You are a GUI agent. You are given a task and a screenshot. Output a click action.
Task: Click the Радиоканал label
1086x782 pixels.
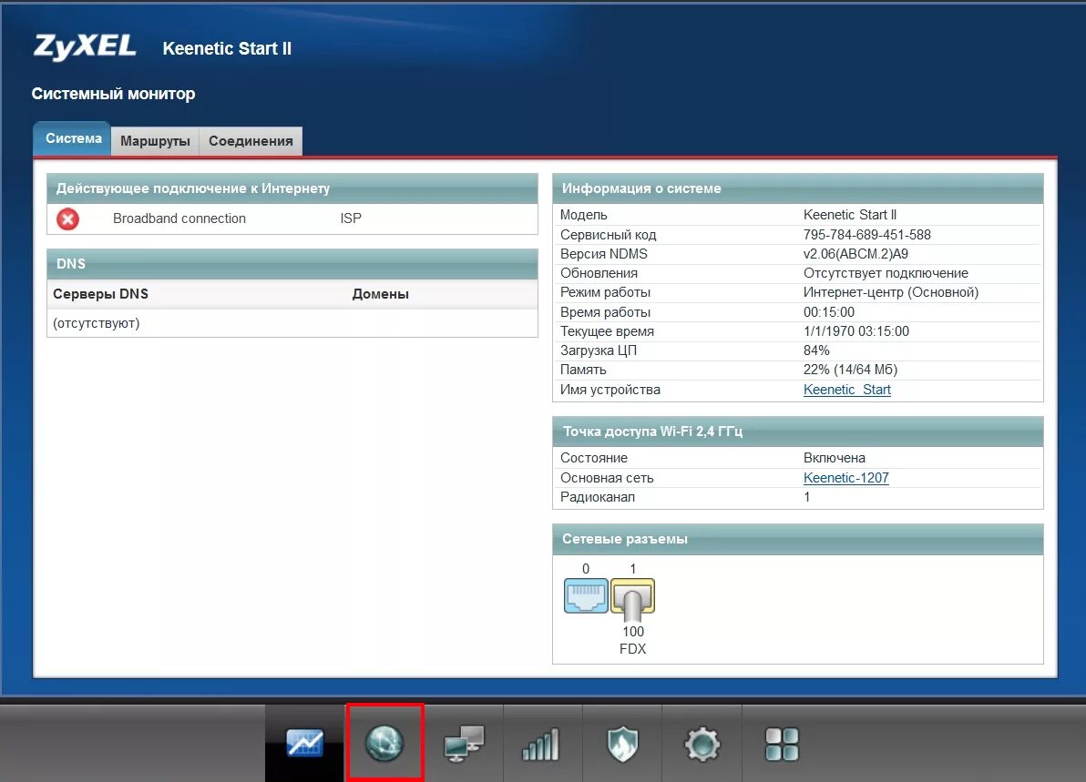(x=597, y=497)
